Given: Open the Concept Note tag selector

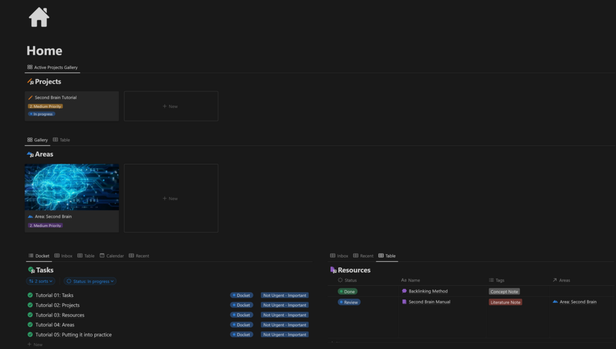Looking at the screenshot, I should 504,291.
